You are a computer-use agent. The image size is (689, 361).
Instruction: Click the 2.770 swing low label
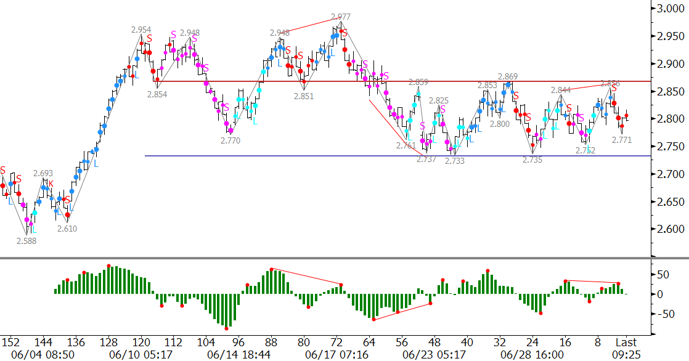coord(230,140)
